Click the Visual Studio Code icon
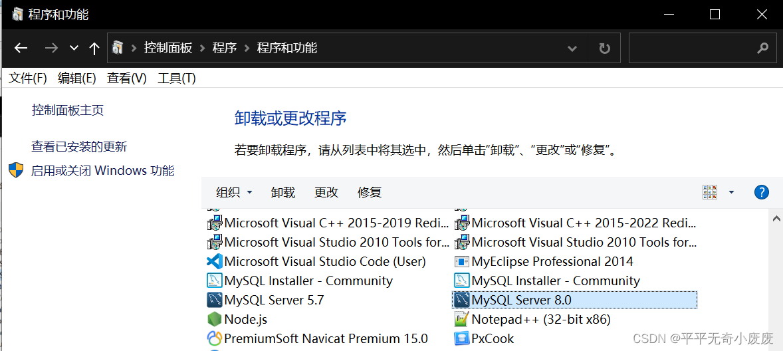Image resolution: width=783 pixels, height=351 pixels. pyautogui.click(x=214, y=261)
